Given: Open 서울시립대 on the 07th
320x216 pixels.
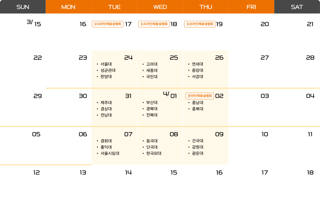Looking at the screenshot, I should coord(110,153).
